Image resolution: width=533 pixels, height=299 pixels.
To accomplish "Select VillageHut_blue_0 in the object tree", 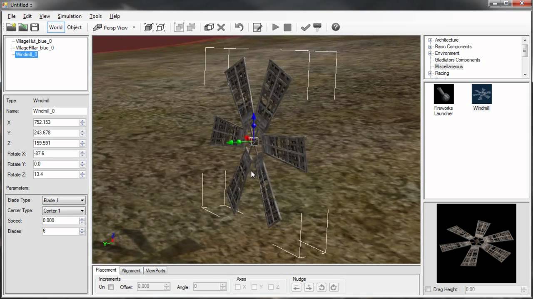I will (x=34, y=41).
